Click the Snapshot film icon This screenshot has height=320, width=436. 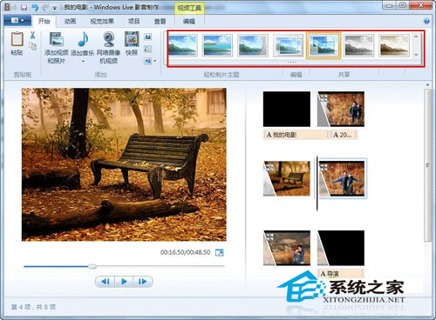132,39
